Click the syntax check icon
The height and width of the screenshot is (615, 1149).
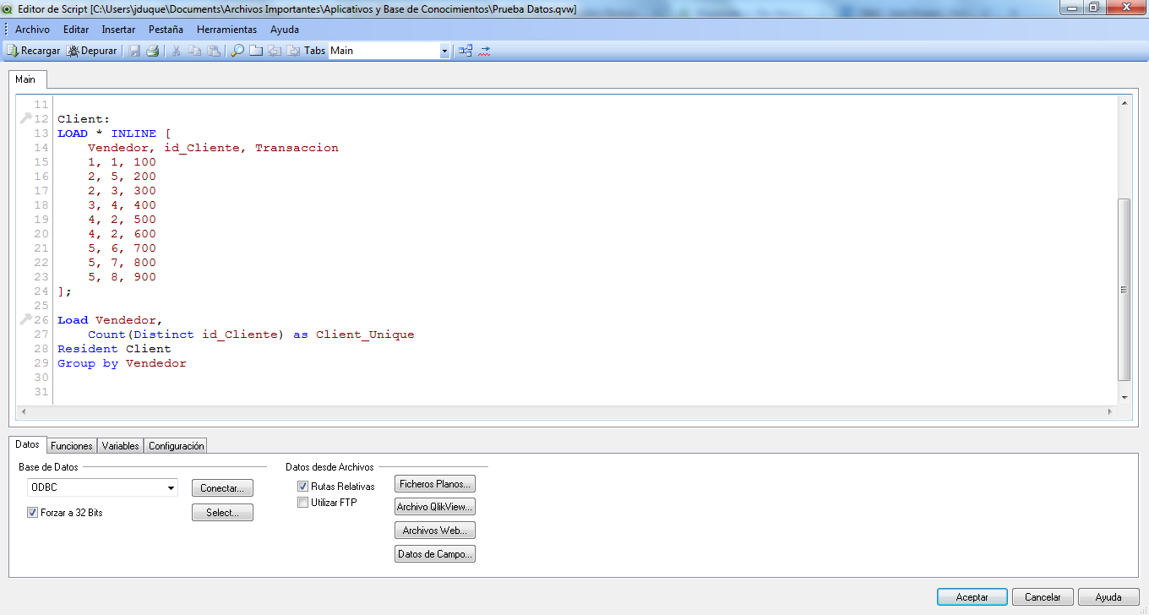coord(484,51)
